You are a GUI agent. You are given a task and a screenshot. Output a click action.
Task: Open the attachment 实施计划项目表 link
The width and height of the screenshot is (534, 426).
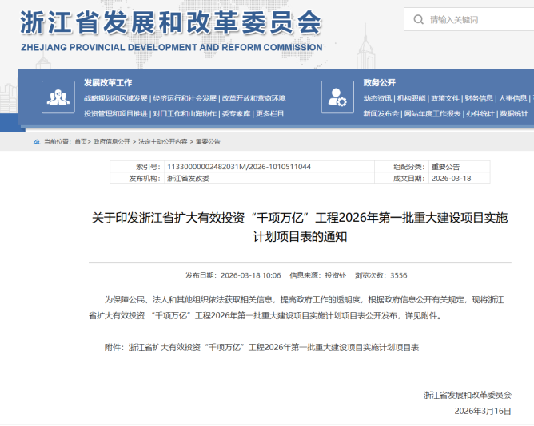tap(273, 347)
